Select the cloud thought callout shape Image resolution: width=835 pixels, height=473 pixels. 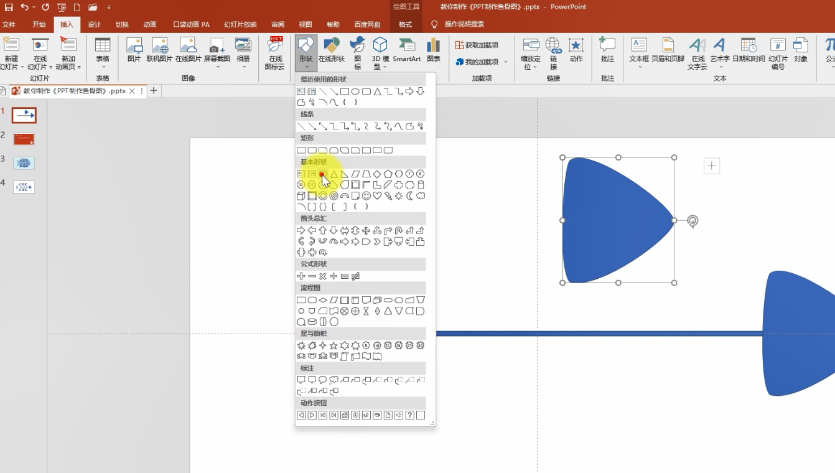point(334,380)
